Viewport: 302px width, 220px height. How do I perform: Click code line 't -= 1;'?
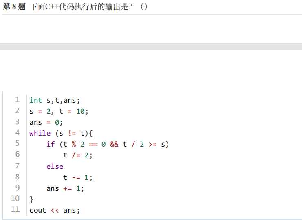pos(78,177)
